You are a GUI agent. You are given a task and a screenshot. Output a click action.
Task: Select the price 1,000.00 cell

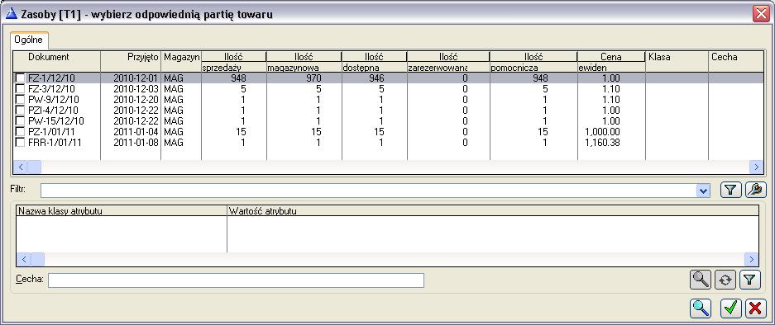pyautogui.click(x=601, y=132)
